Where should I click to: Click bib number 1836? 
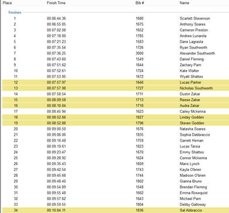pyautogui.click(x=140, y=210)
